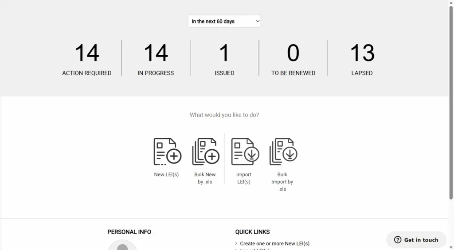The image size is (454, 250).
Task: Click the LAPSED label
Action: pos(362,73)
